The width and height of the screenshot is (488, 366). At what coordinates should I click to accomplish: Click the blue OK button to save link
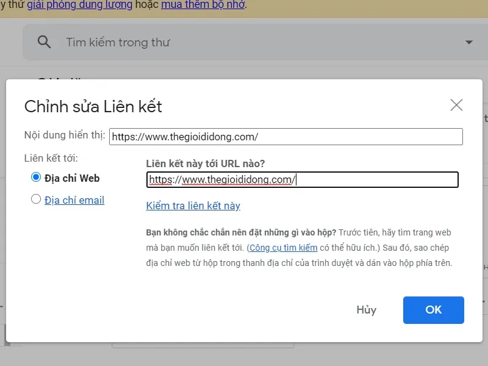(433, 310)
